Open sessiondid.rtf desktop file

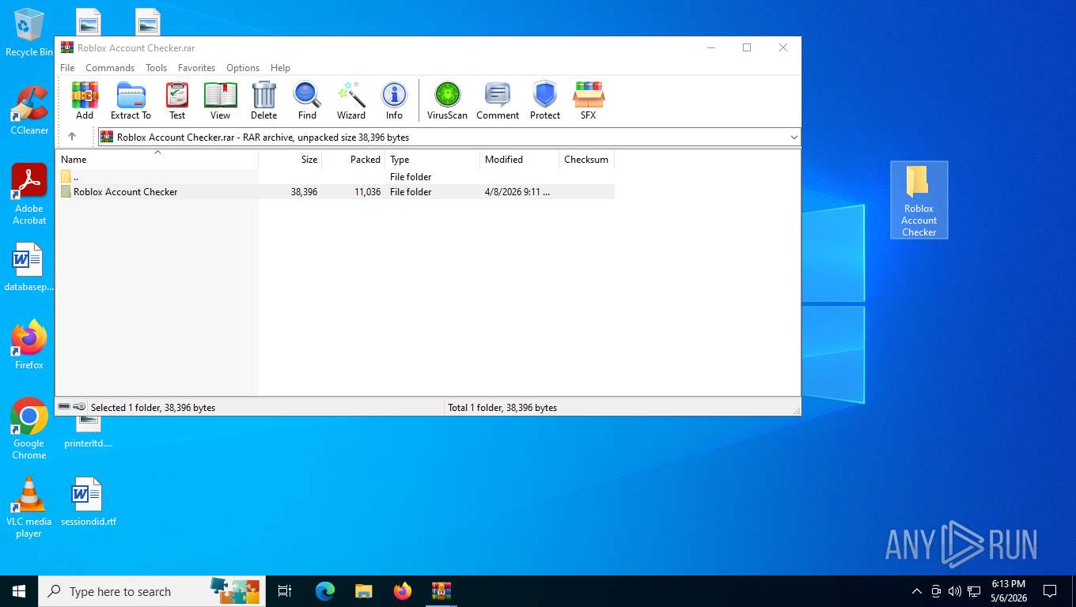tap(88, 502)
